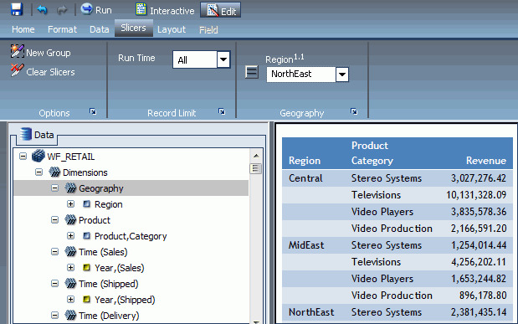Image resolution: width=518 pixels, height=324 pixels.
Task: Click the MidEast region cell
Action: (306, 245)
